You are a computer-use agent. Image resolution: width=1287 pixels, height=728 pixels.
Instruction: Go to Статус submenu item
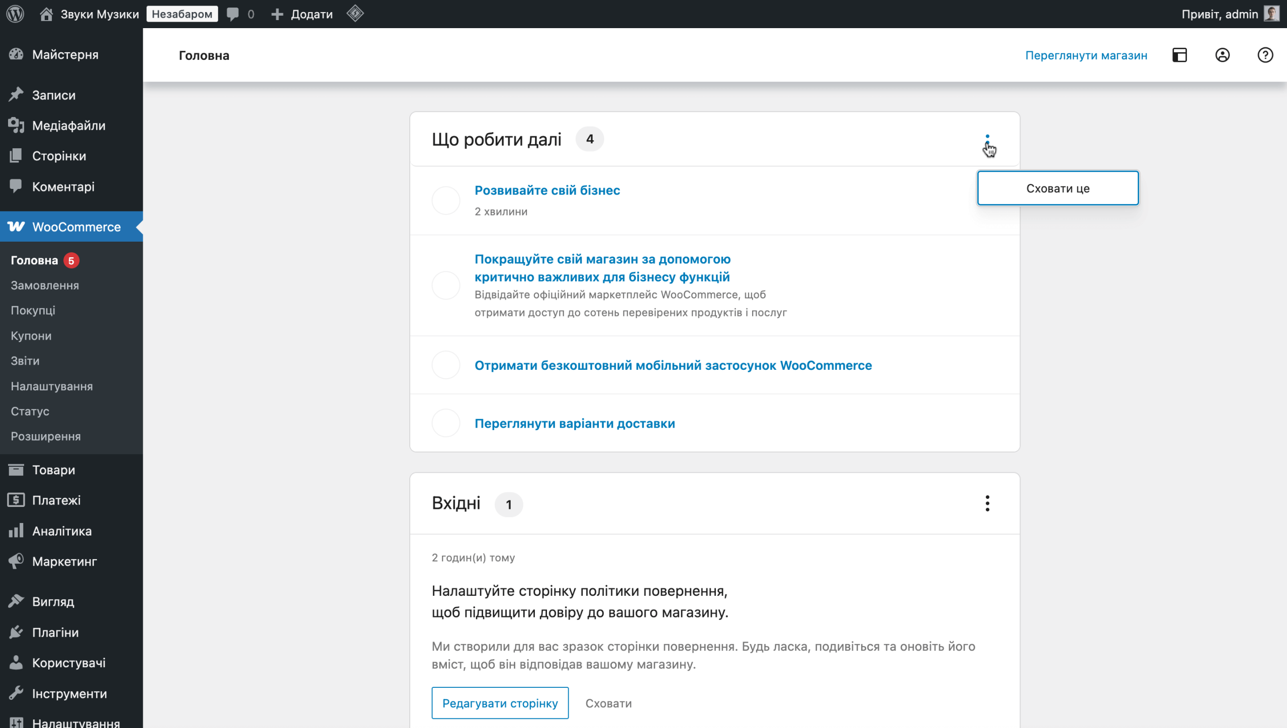(x=30, y=411)
